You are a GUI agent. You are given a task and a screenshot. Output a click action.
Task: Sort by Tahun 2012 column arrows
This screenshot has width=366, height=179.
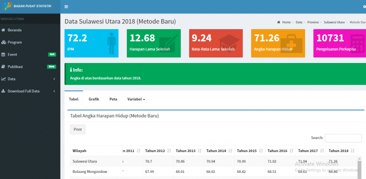click(169, 151)
